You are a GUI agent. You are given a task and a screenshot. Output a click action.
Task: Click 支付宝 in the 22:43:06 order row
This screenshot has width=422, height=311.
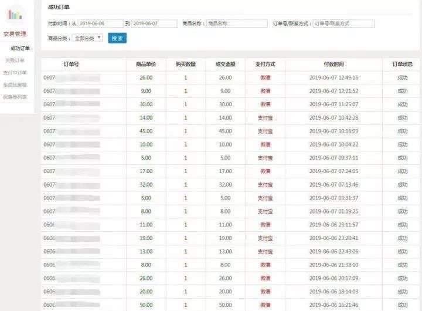coord(266,252)
